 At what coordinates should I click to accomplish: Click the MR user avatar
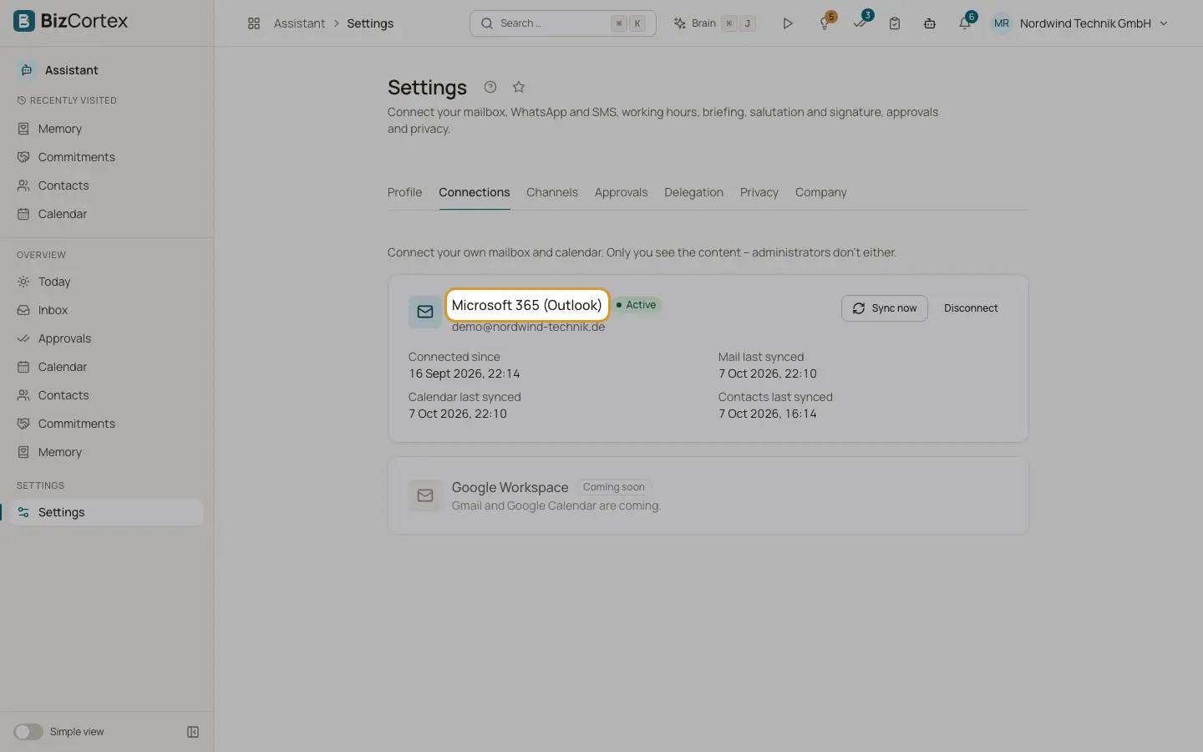pyautogui.click(x=1002, y=23)
